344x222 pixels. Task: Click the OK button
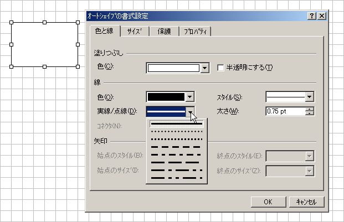[x=268, y=202]
